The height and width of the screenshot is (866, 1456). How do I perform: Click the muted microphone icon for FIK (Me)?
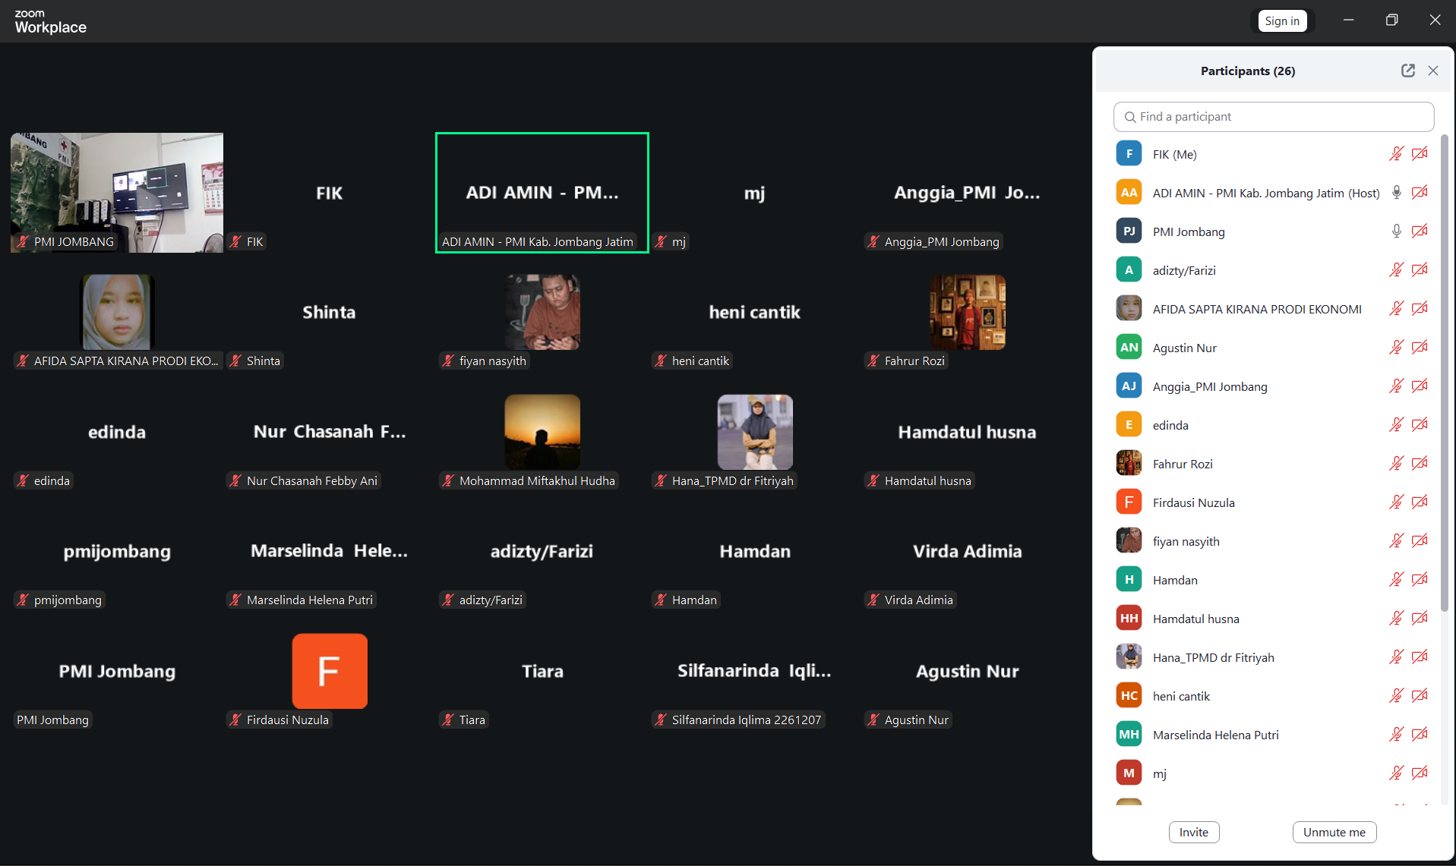click(1396, 154)
